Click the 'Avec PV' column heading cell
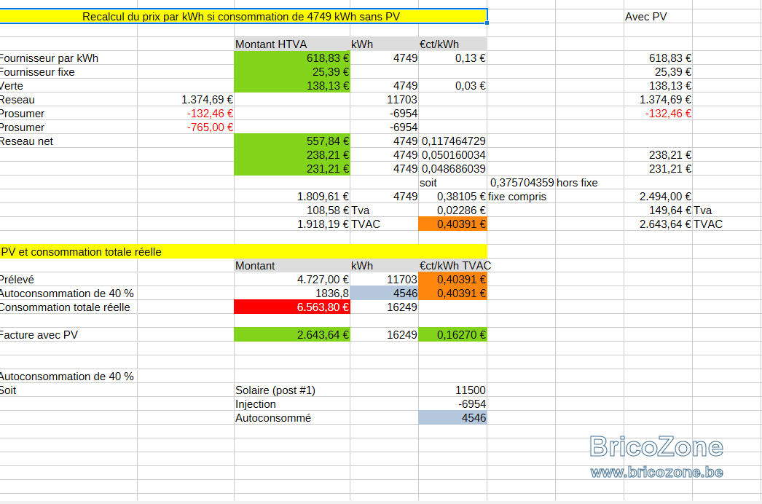762x504 pixels. point(658,17)
